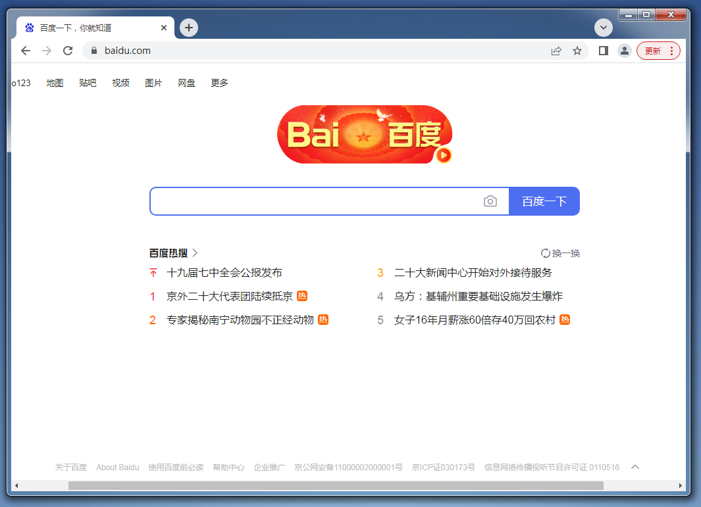
Task: Click the o123 nav link
Action: pos(21,83)
